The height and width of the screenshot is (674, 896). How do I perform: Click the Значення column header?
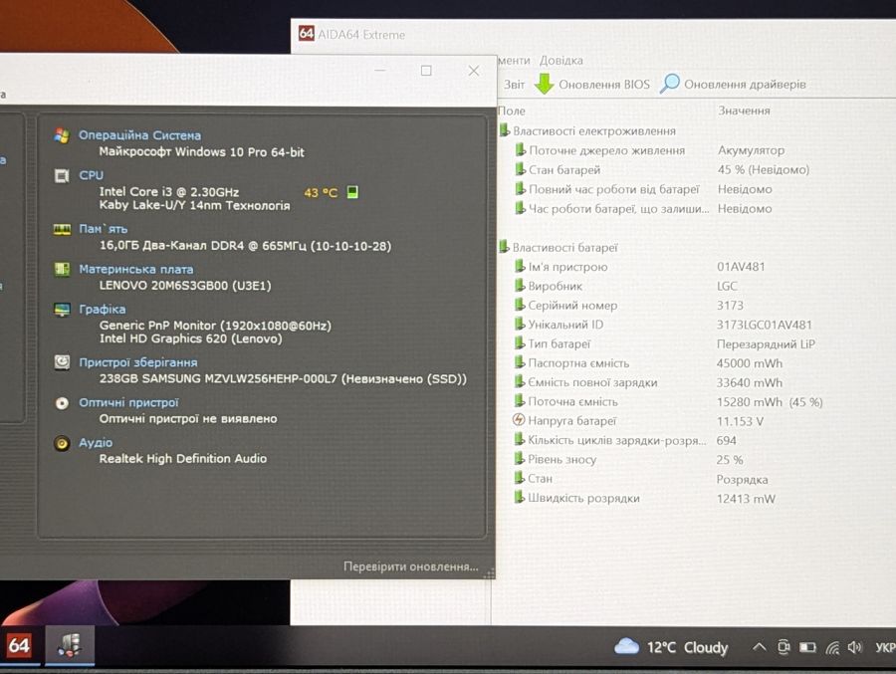744,111
